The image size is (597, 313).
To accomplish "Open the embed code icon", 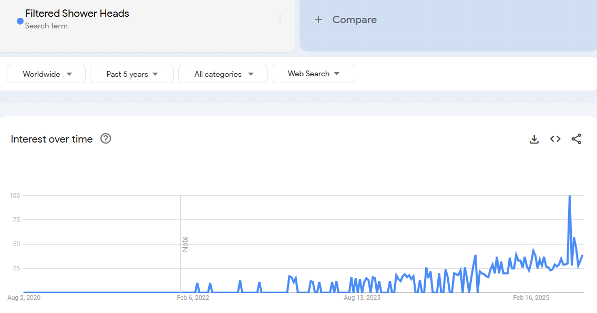I will click(555, 139).
